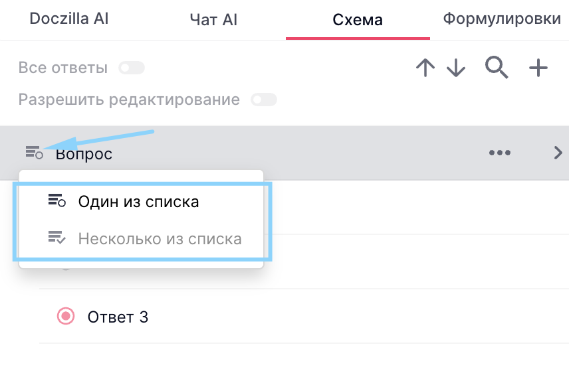
Task: Select the Схема tab
Action: (358, 20)
